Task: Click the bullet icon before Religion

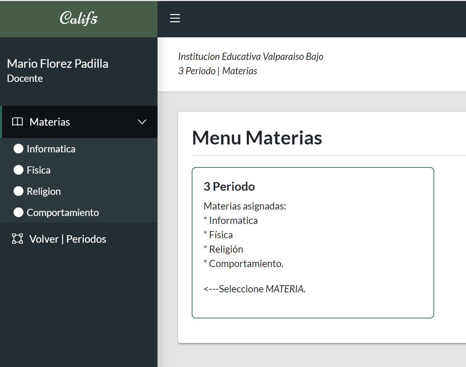Action: tap(18, 191)
